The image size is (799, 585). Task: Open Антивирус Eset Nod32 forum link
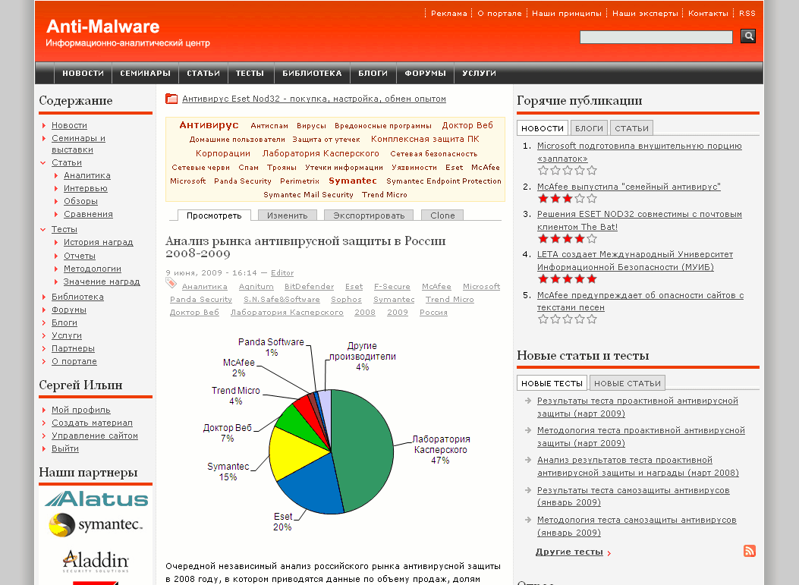[314, 99]
